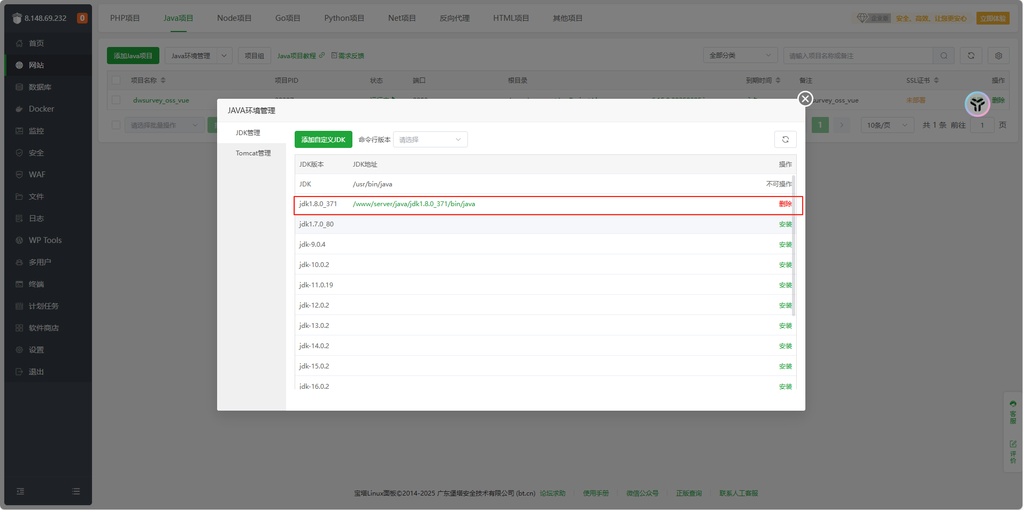Tick the dwsurvey_oss_vue row checkbox

click(116, 100)
